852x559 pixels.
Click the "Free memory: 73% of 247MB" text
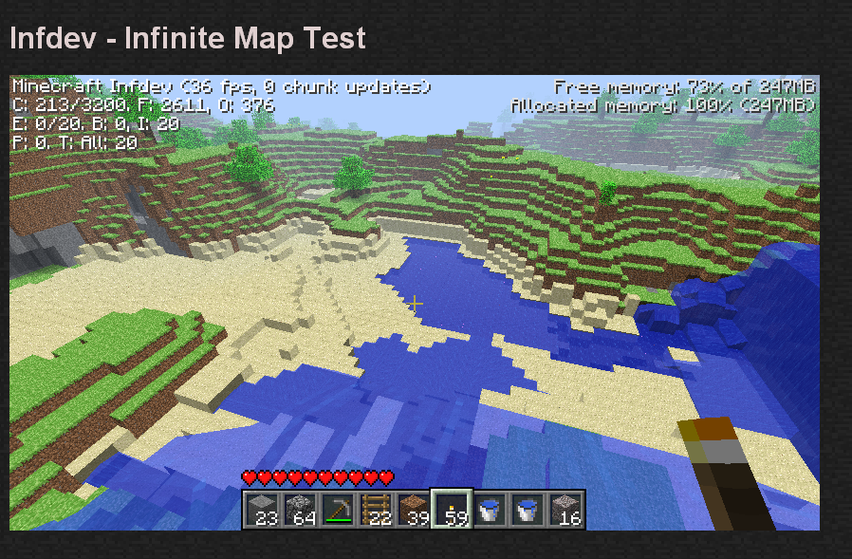pos(685,86)
